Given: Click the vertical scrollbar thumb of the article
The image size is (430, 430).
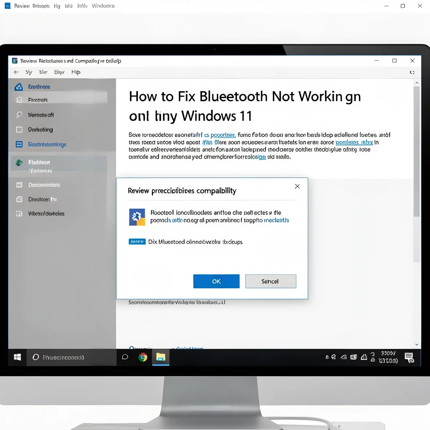Looking at the screenshot, I should 417,151.
